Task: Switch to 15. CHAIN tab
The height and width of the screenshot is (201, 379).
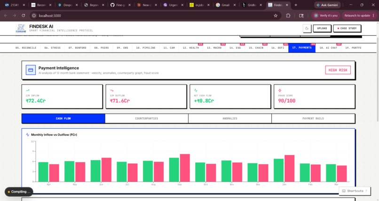Action: pos(256,48)
